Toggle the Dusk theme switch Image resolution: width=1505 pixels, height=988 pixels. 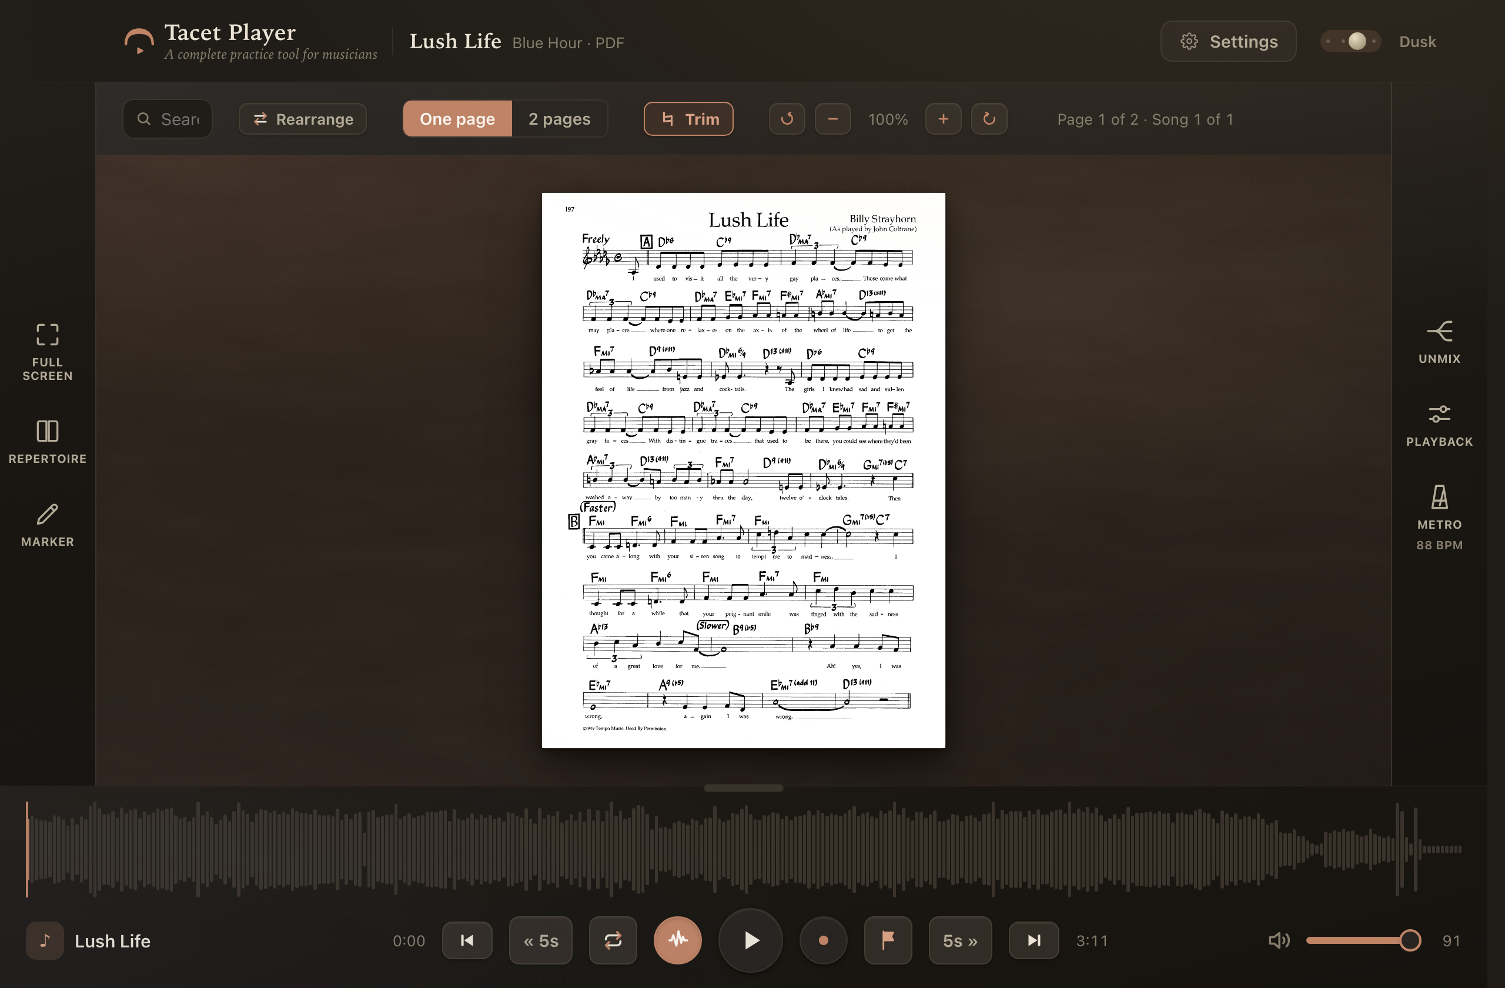coord(1350,41)
